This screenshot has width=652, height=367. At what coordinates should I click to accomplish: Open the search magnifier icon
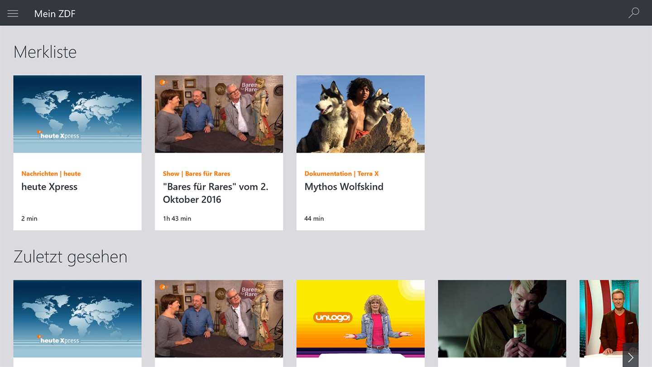pyautogui.click(x=634, y=13)
